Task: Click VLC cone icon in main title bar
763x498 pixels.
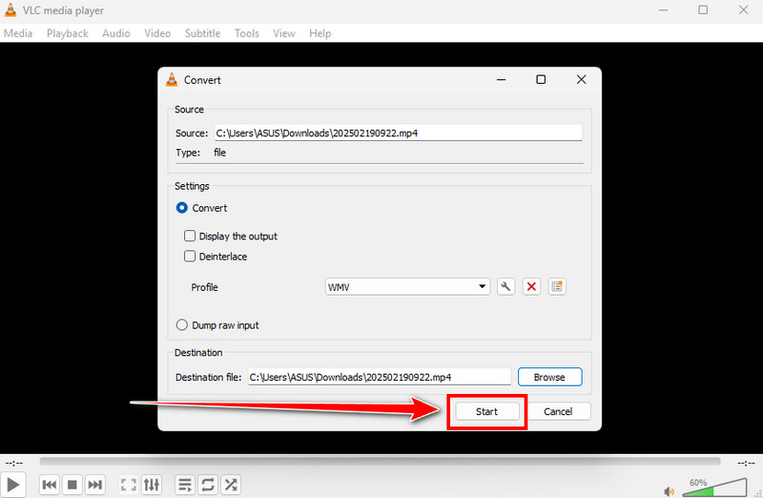Action: tap(10, 10)
